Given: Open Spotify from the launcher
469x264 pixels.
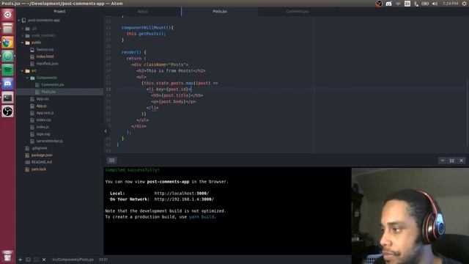Looking at the screenshot, I should (7, 70).
